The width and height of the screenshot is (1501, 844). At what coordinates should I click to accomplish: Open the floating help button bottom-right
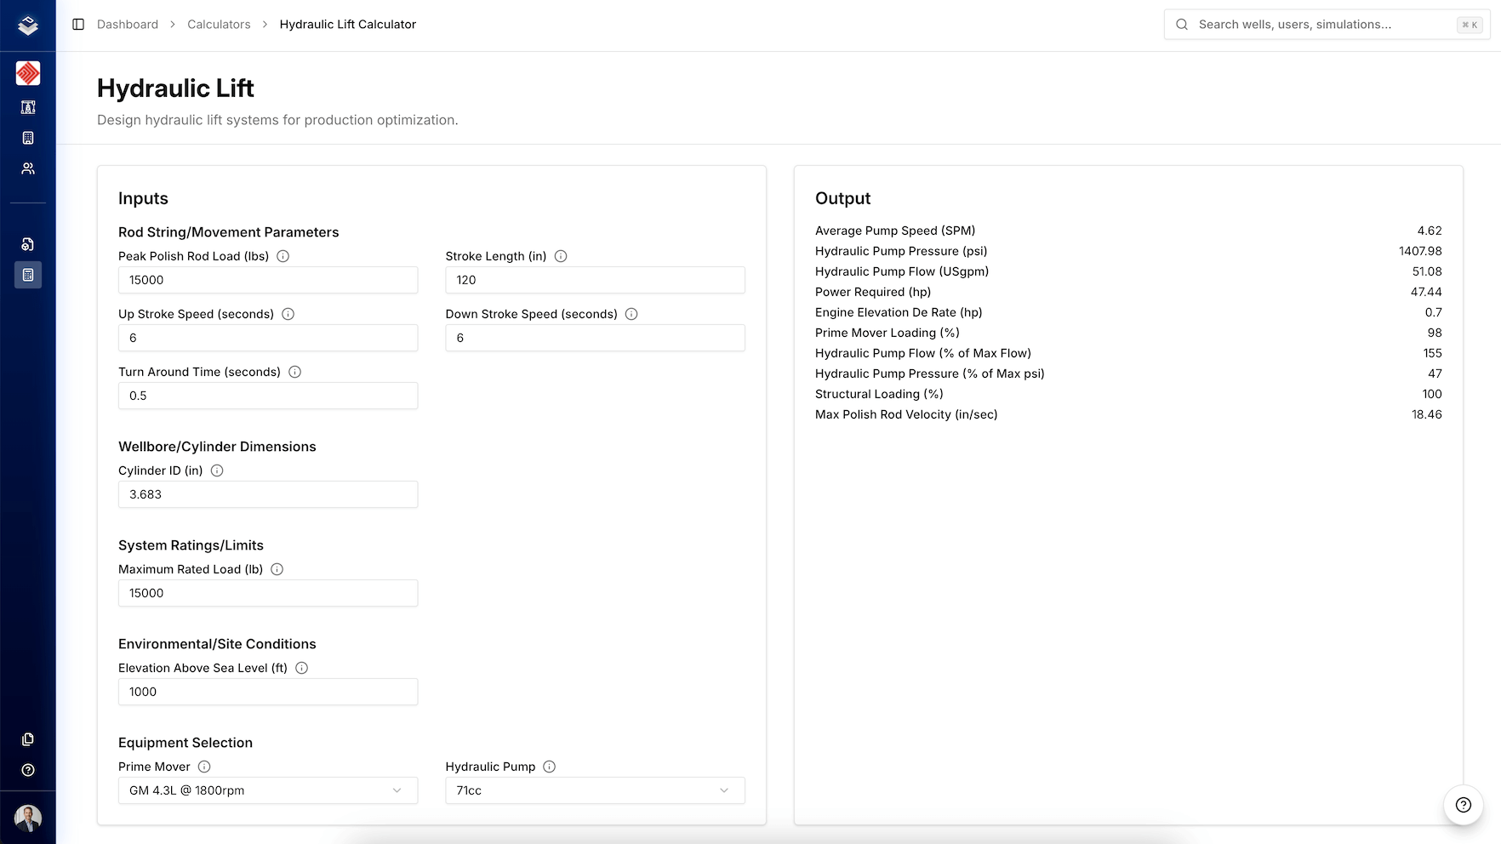tap(1463, 805)
